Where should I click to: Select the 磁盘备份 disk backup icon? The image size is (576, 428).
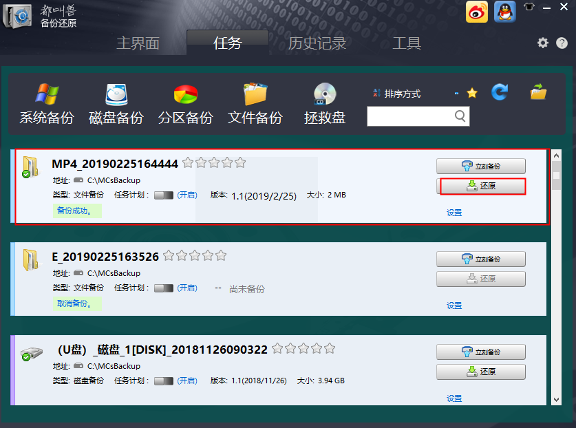click(x=116, y=104)
